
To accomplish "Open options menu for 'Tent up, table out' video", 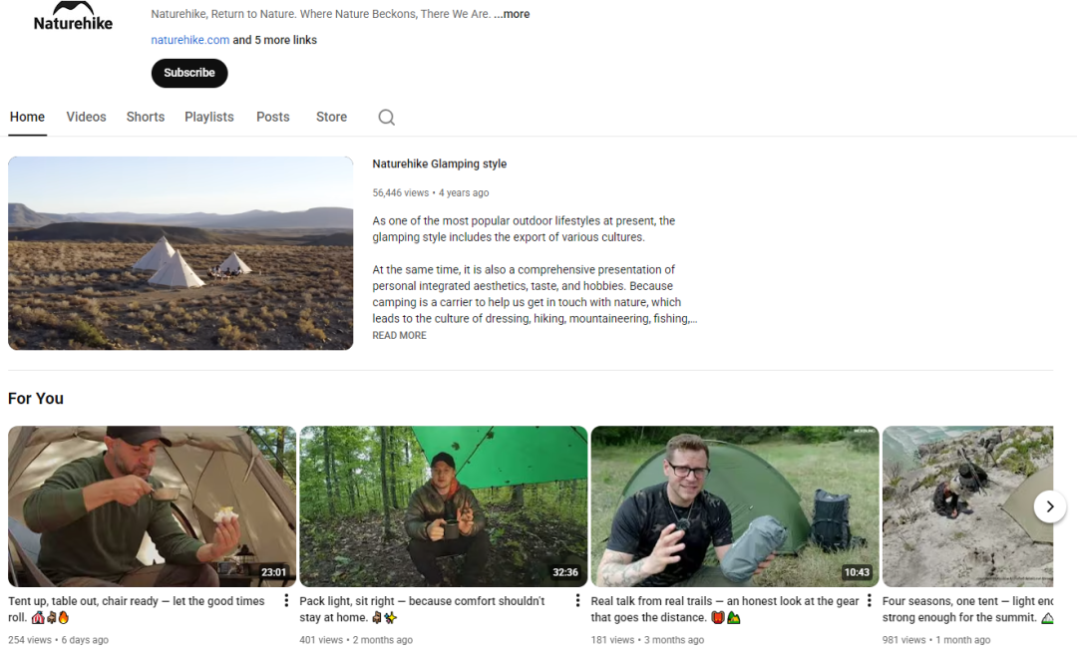I will 286,600.
